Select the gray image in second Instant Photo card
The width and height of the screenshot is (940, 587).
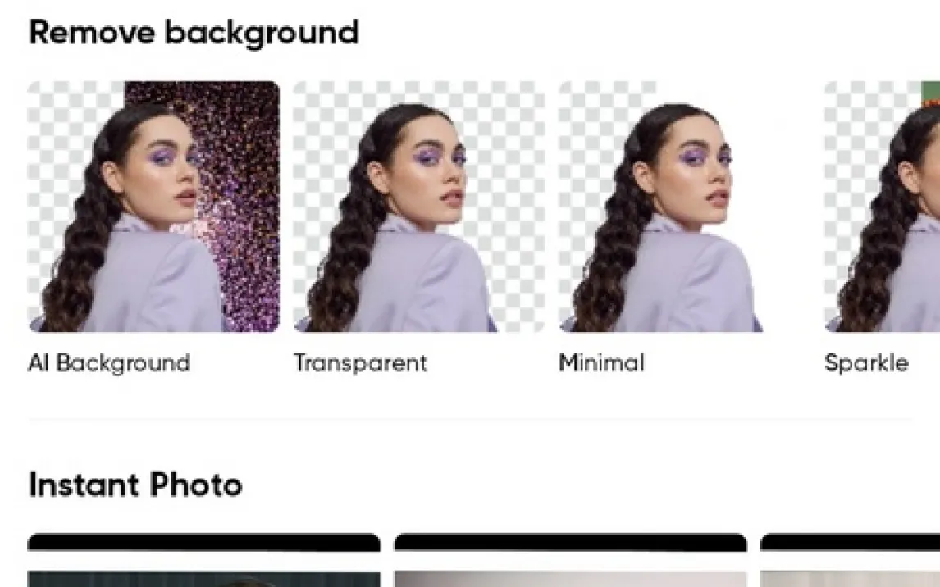tap(570, 580)
